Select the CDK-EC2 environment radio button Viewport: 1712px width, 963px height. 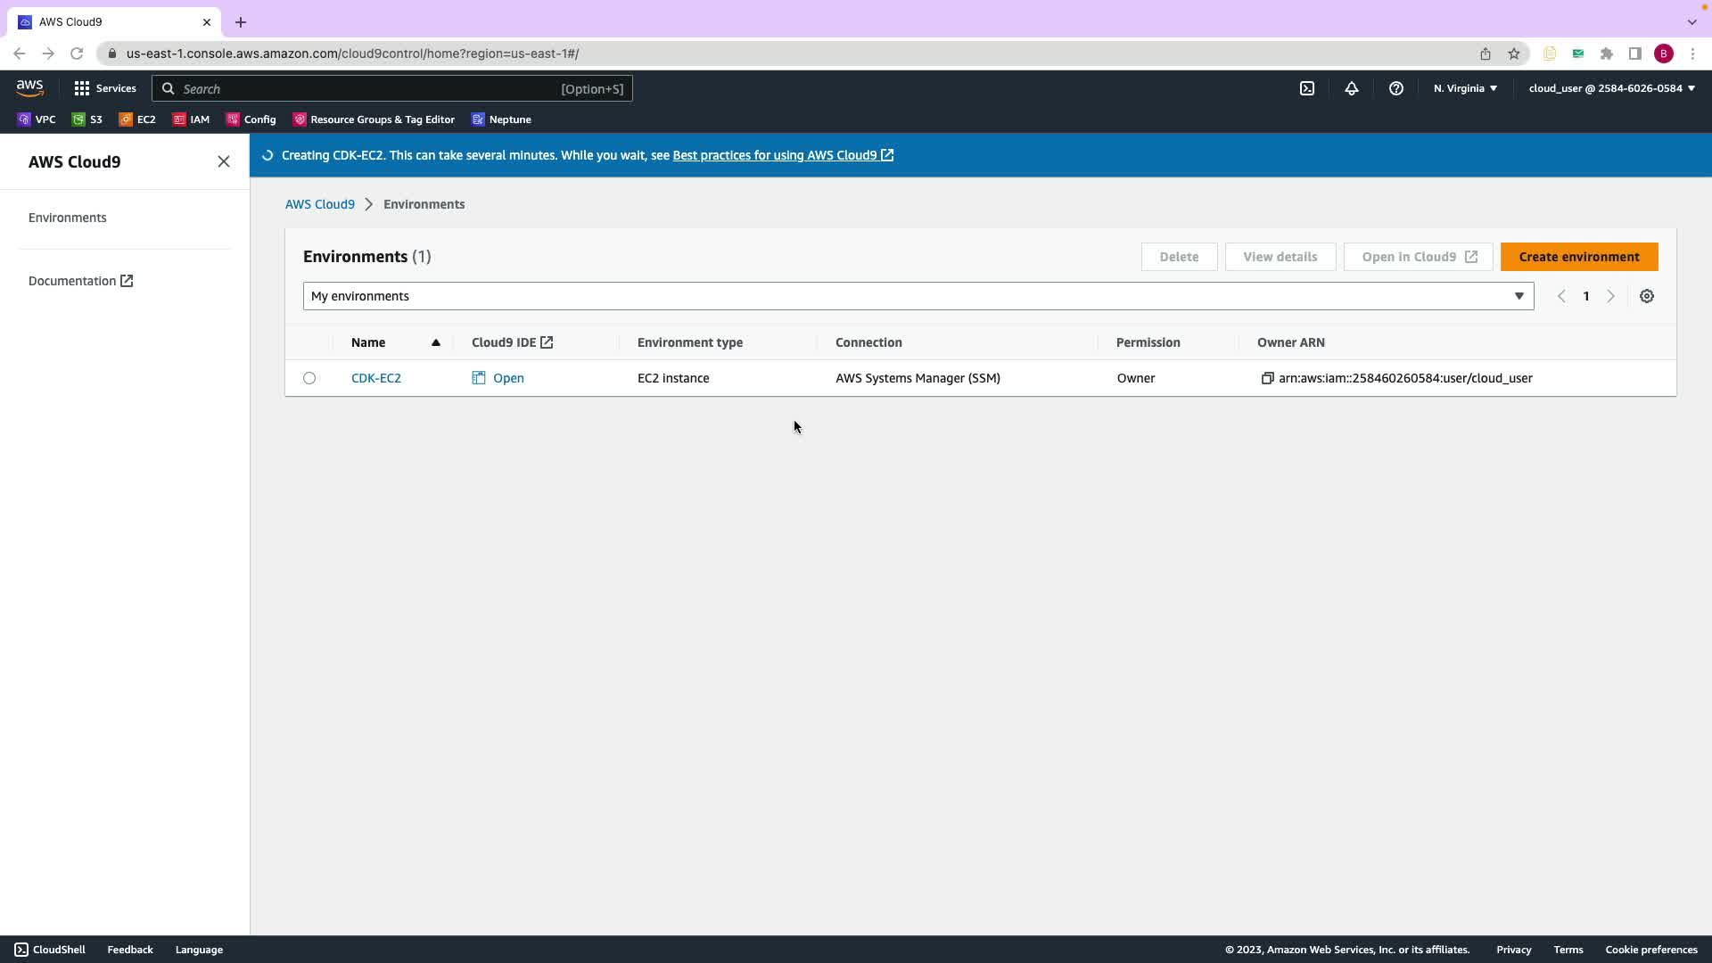pos(309,378)
